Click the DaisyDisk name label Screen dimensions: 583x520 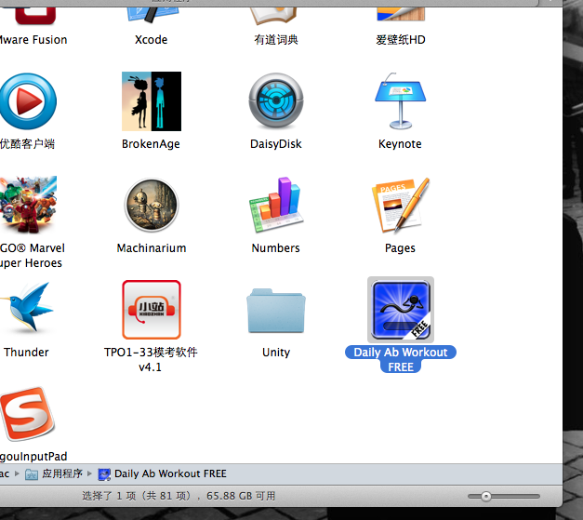276,144
